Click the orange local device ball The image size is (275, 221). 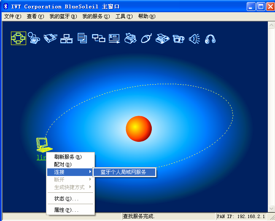[x=139, y=128]
